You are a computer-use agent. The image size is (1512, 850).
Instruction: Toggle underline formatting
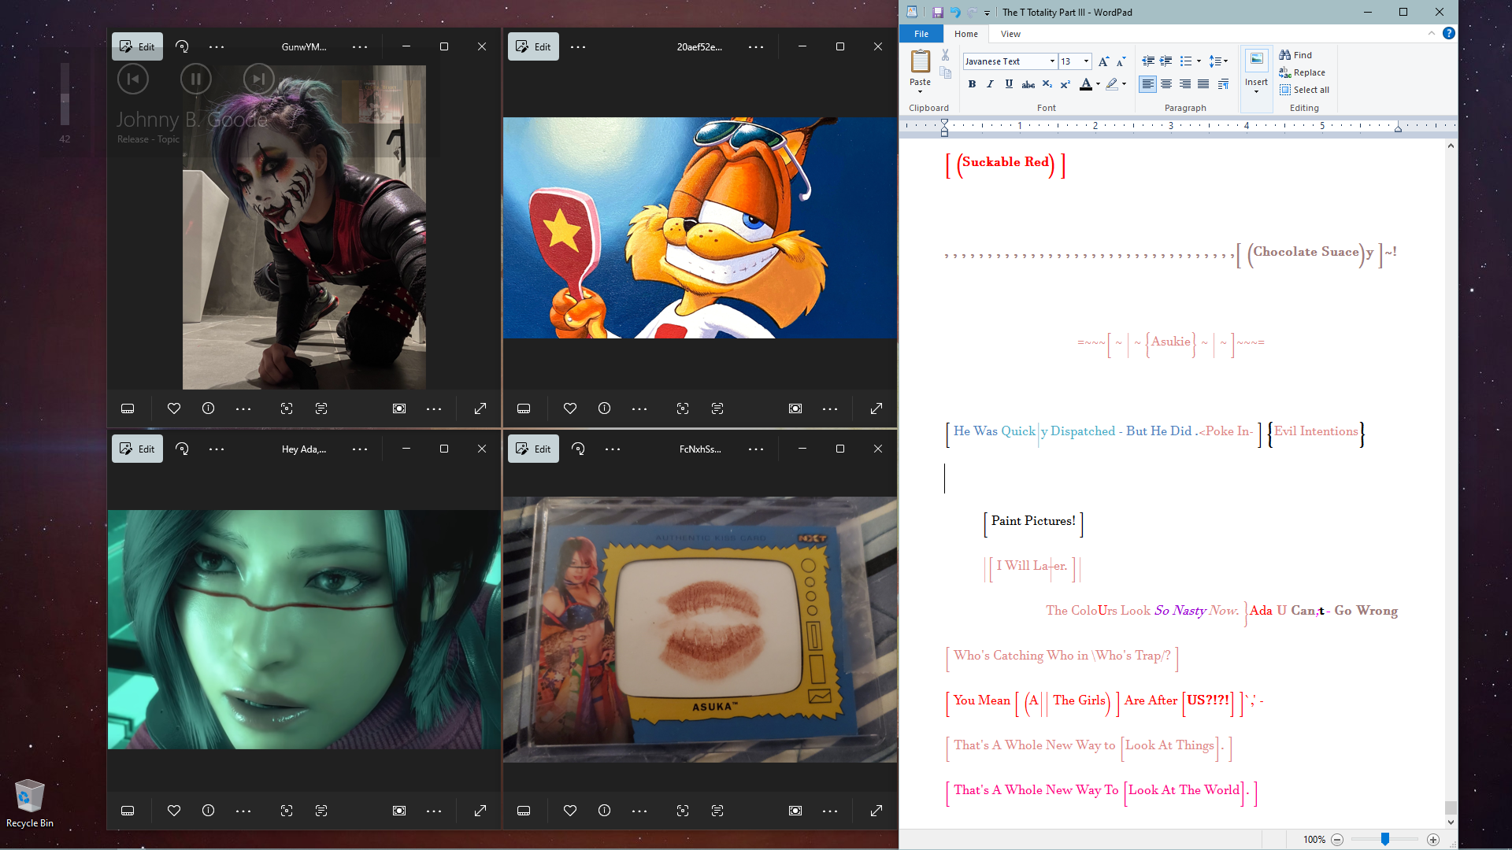[1009, 84]
